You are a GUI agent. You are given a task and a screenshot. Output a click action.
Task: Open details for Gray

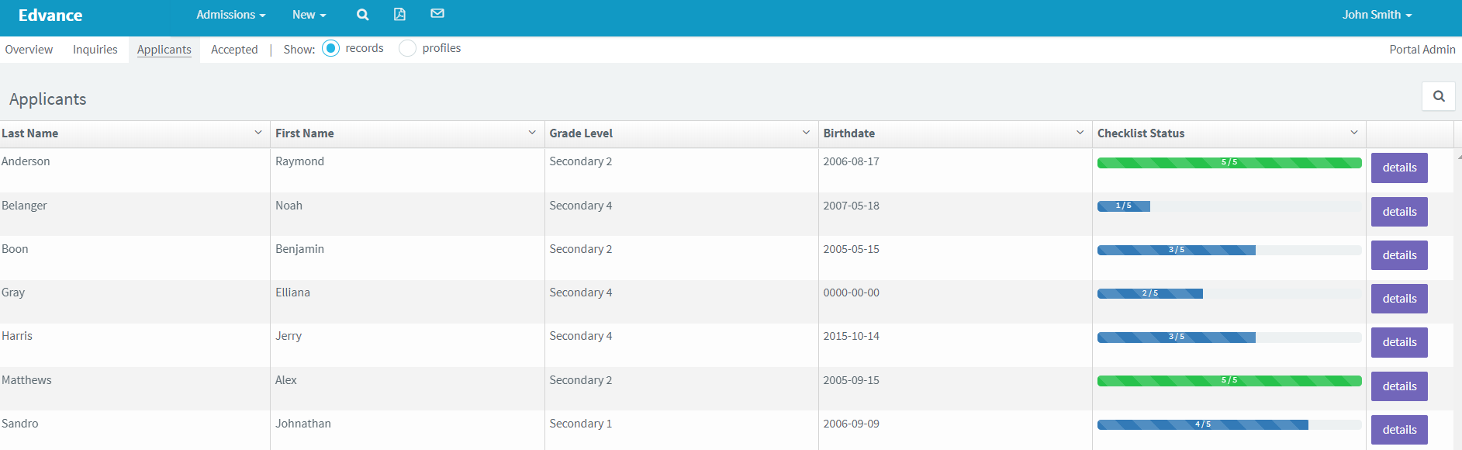pyautogui.click(x=1399, y=299)
